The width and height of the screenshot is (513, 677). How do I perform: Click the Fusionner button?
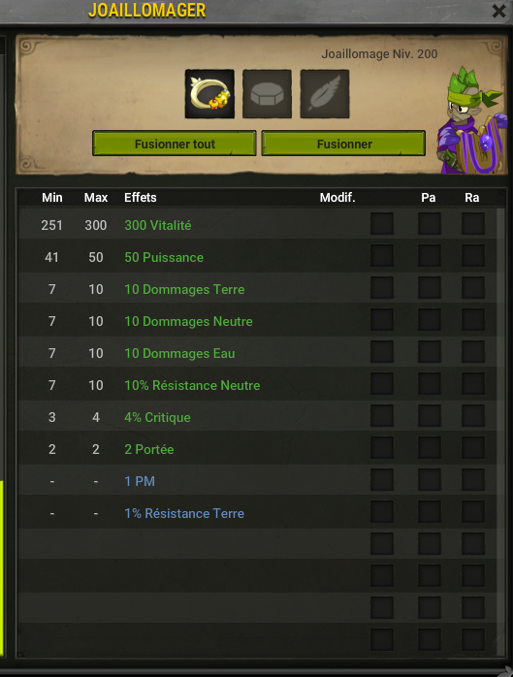[343, 144]
